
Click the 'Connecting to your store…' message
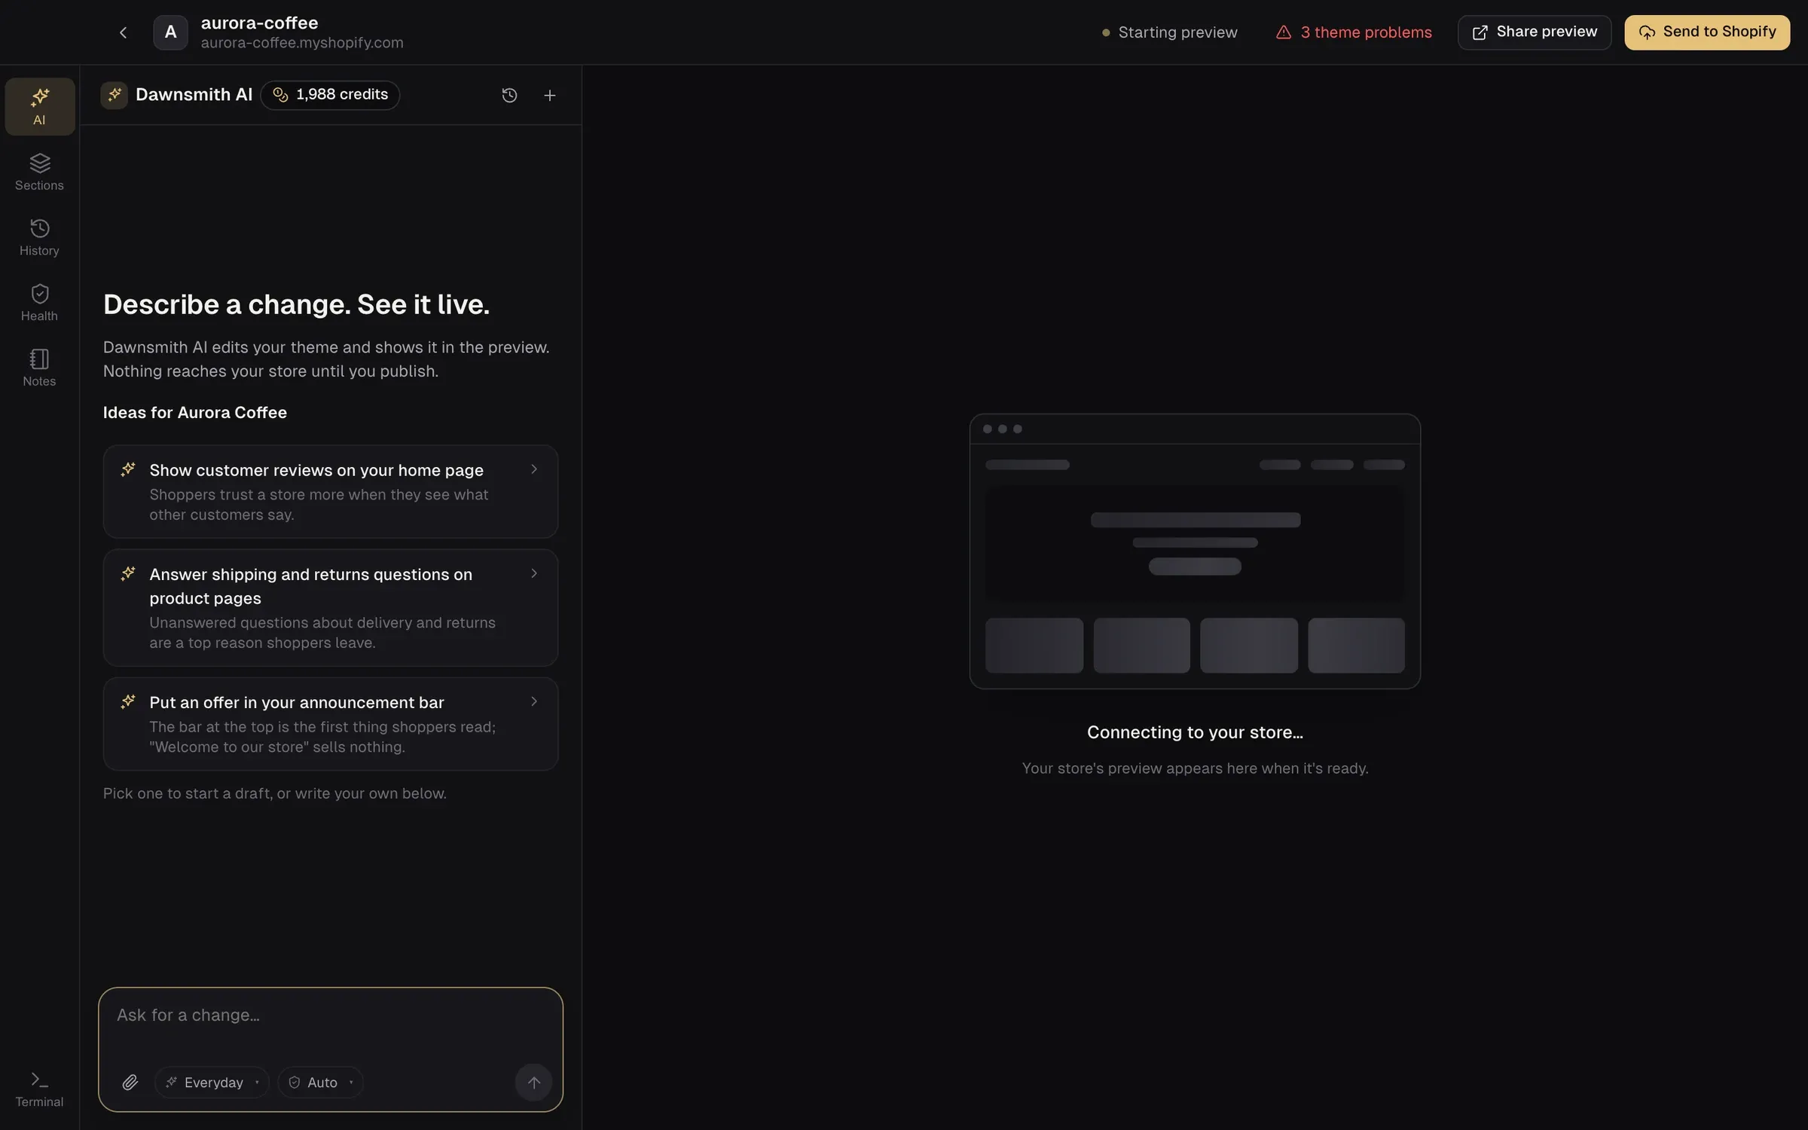click(1195, 732)
